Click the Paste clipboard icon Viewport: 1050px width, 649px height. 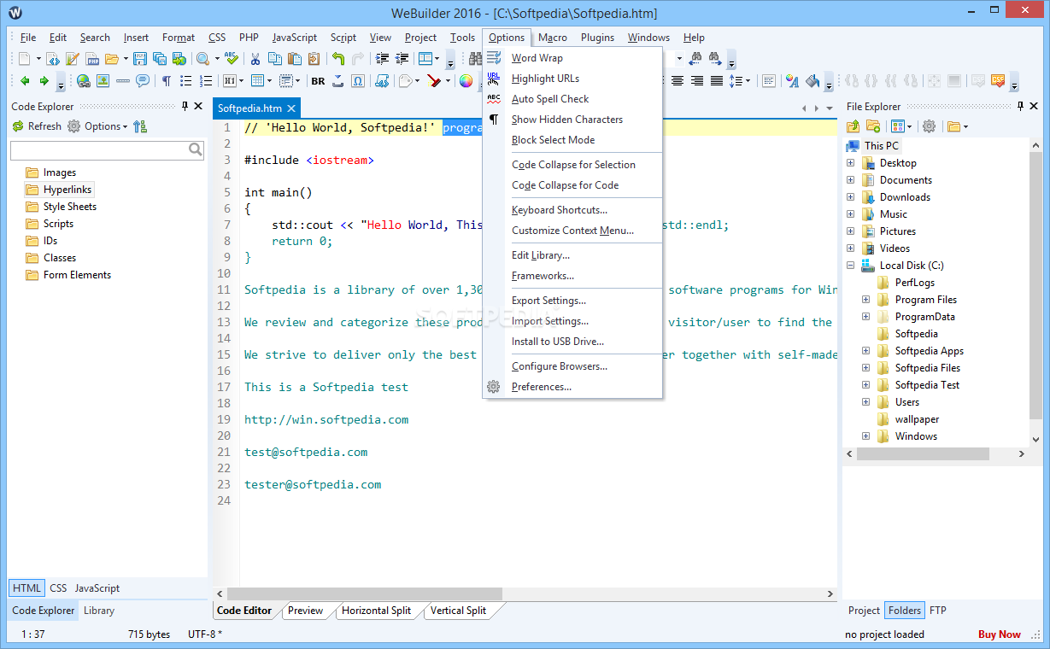[x=294, y=59]
